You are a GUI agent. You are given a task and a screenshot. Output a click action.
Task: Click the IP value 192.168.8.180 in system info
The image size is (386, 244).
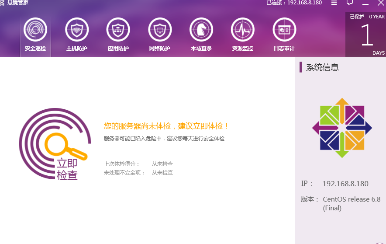[x=345, y=184]
